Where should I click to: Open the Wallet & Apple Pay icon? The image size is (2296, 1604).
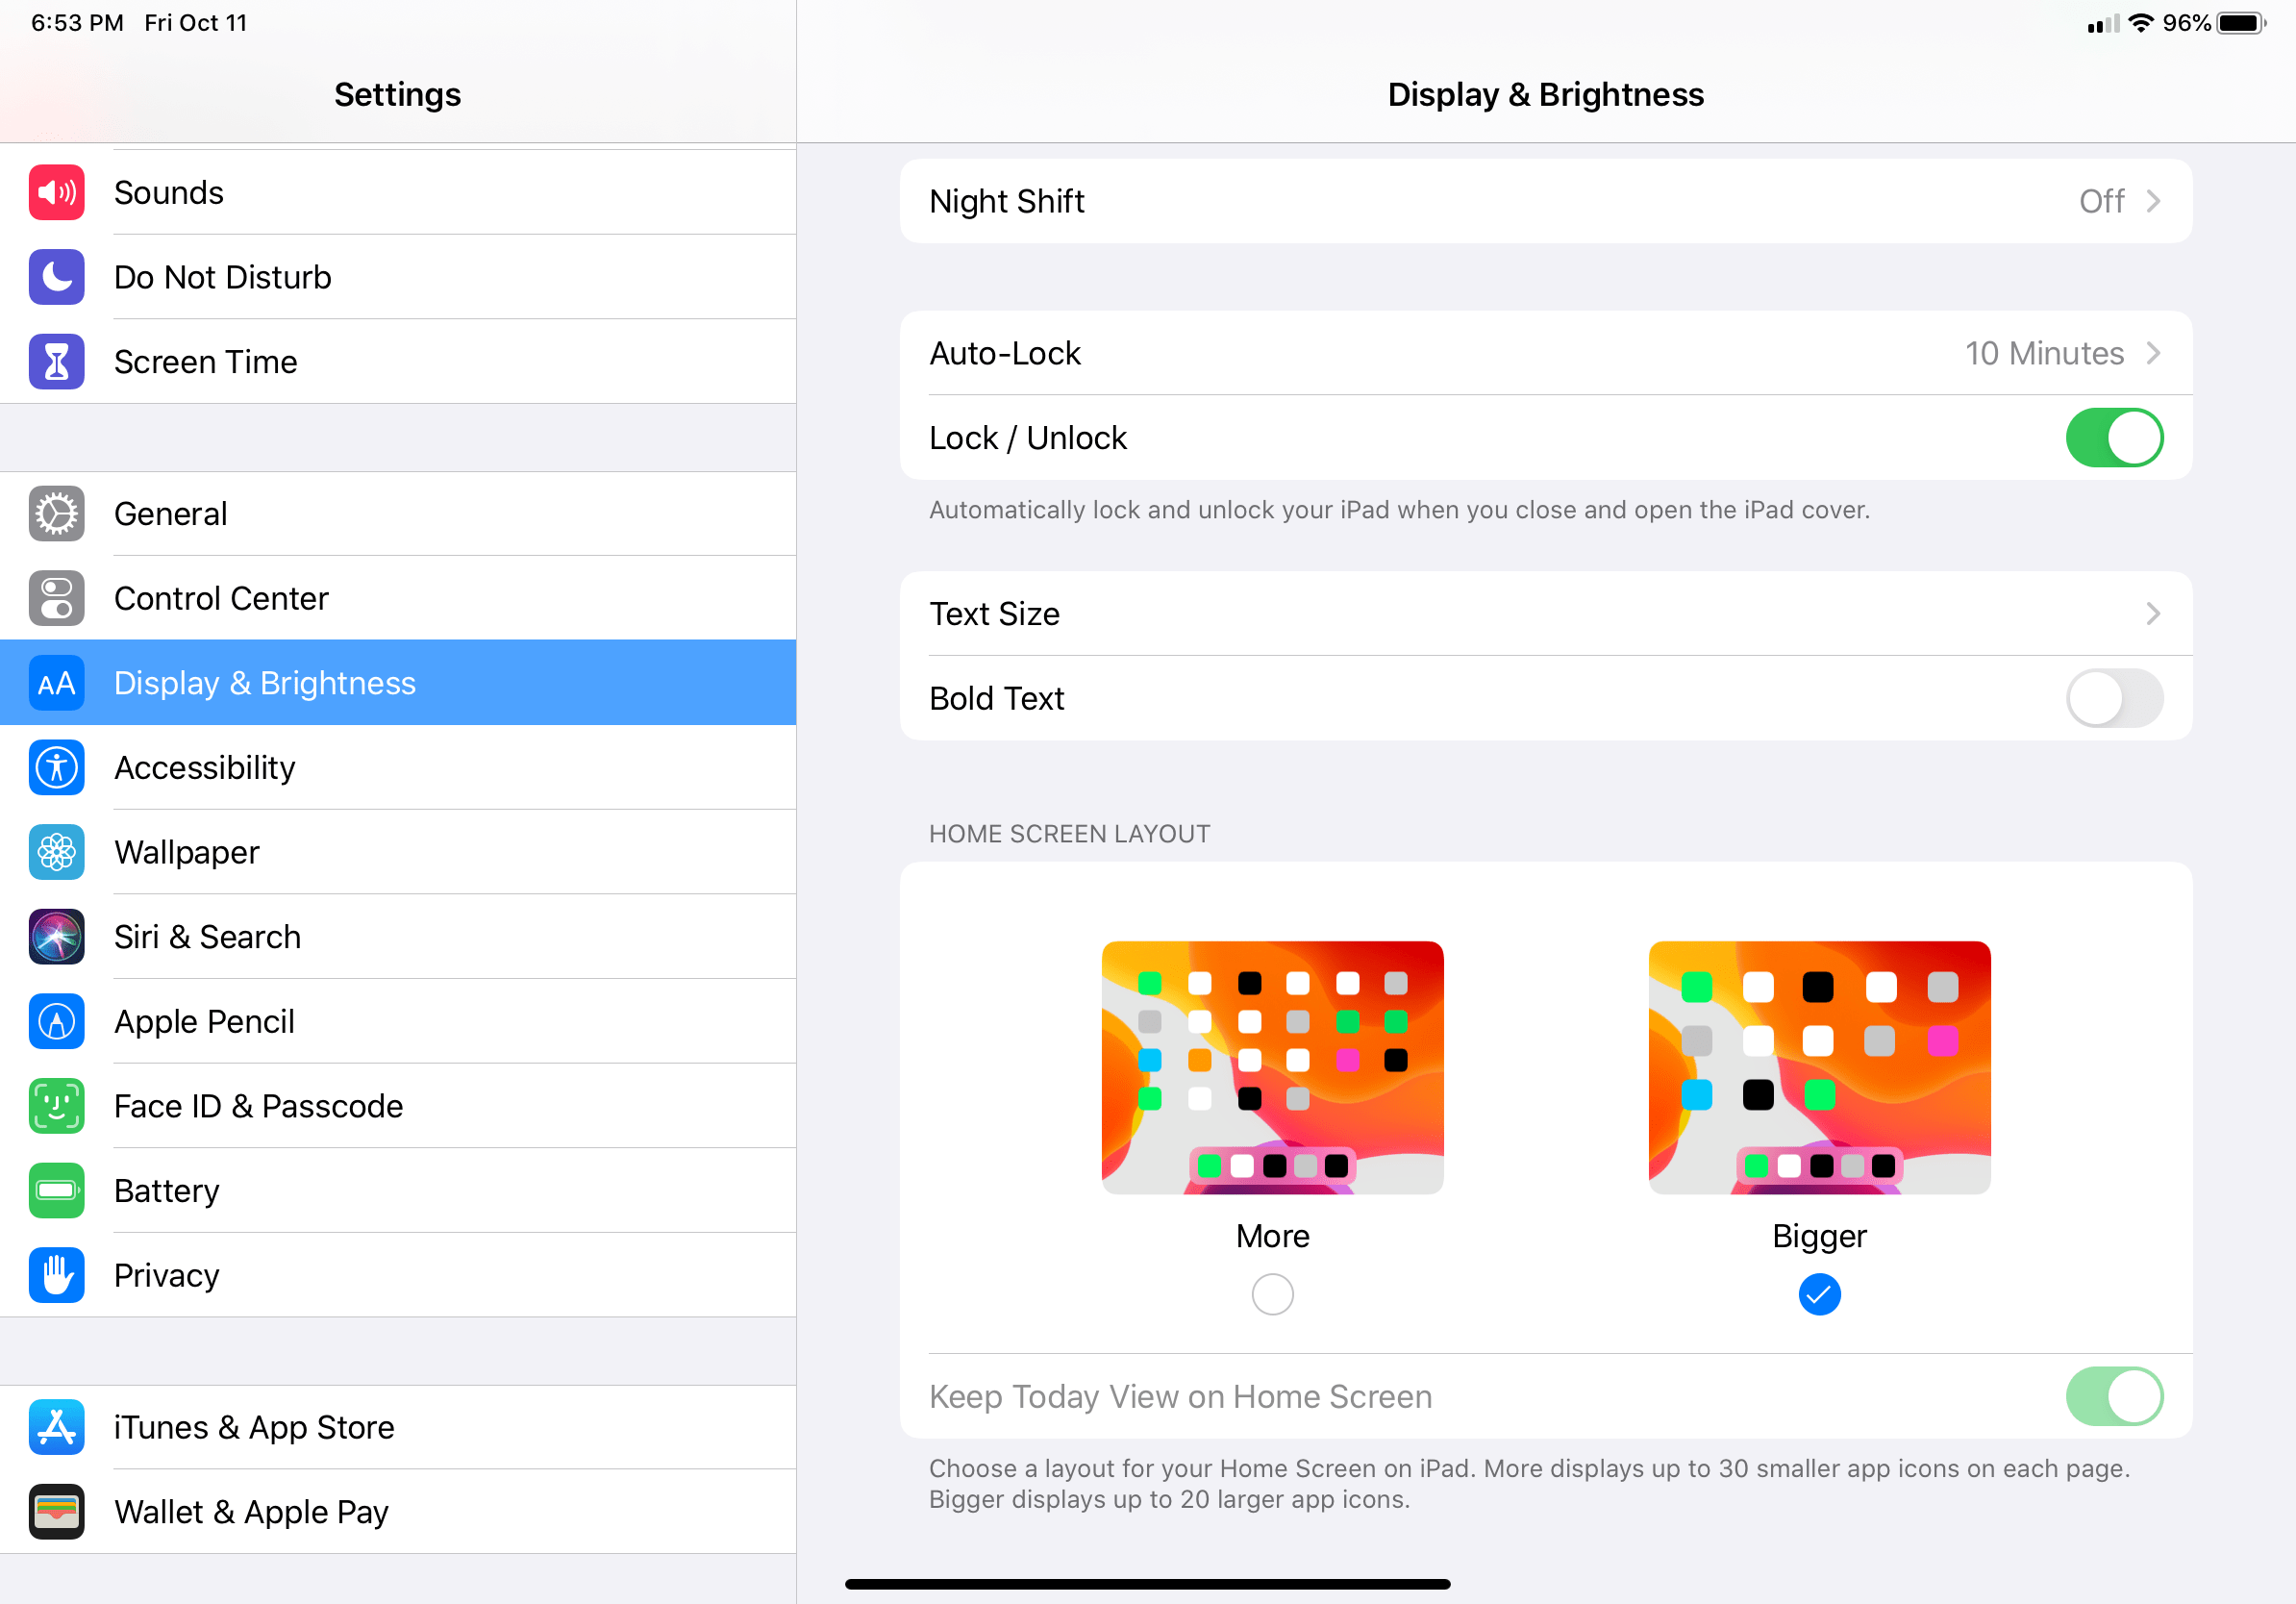(56, 1511)
